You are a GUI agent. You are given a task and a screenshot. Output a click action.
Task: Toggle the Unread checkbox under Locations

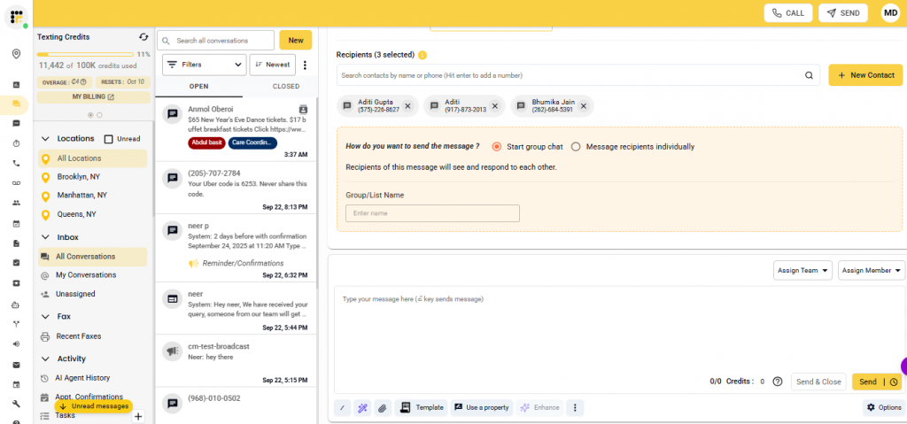click(x=108, y=139)
